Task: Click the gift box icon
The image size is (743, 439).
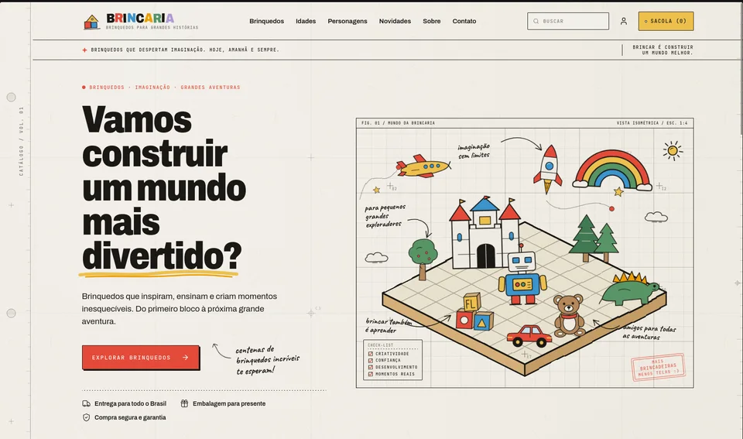Action: tap(184, 403)
